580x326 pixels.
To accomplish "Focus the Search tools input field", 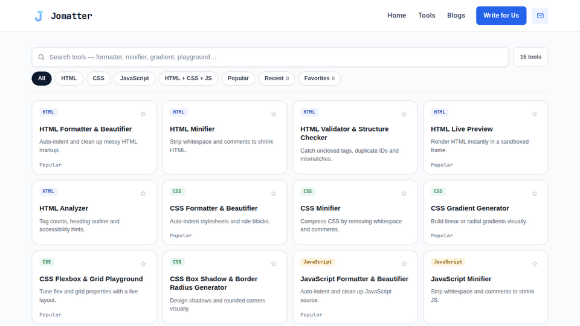I will click(x=270, y=57).
